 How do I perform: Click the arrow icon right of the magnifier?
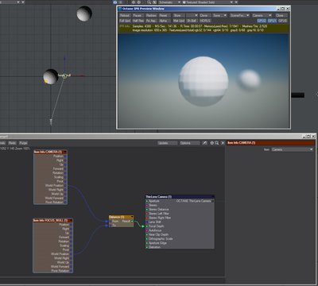[223, 143]
